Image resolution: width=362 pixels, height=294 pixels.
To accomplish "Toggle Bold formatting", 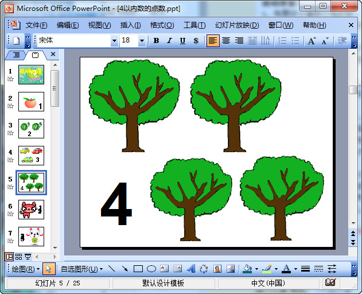I will 156,41.
